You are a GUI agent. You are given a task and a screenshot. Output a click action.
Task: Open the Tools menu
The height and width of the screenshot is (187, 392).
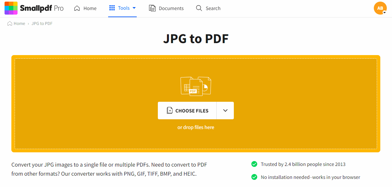(122, 8)
